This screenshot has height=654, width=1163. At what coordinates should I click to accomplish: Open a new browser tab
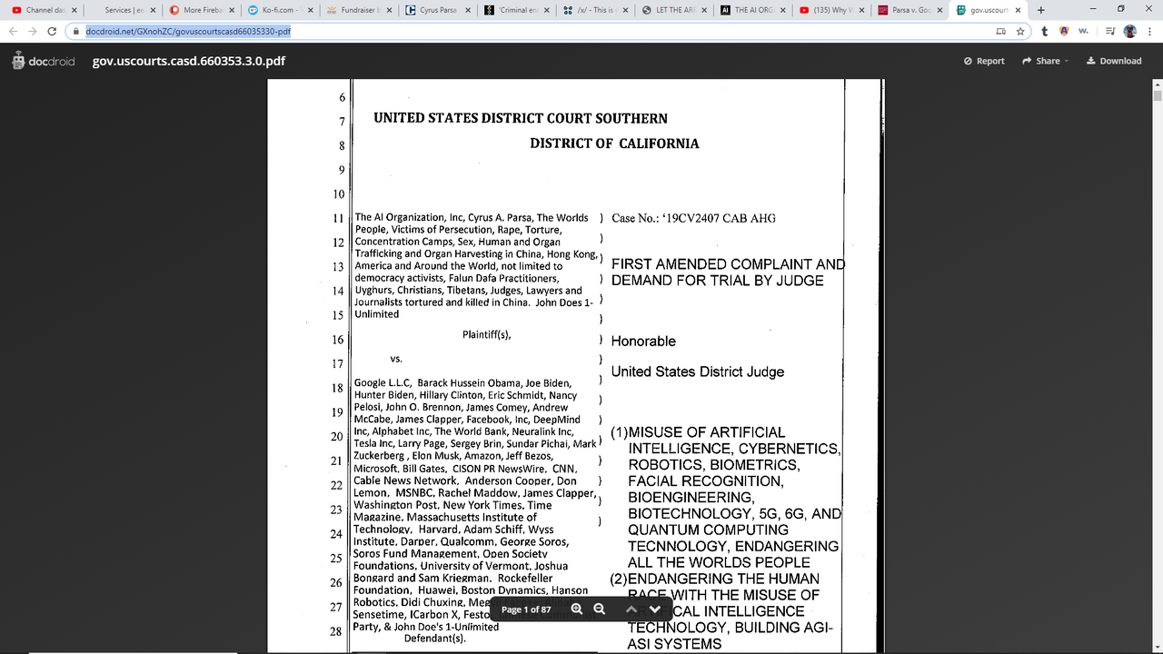[1040, 10]
